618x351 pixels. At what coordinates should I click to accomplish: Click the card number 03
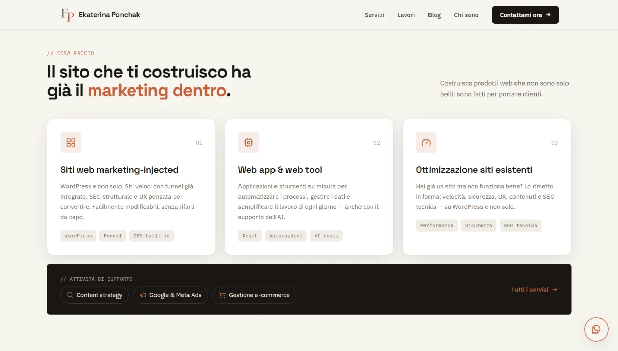(554, 143)
